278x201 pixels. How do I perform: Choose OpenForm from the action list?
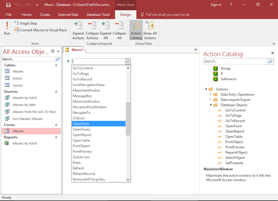(99, 123)
